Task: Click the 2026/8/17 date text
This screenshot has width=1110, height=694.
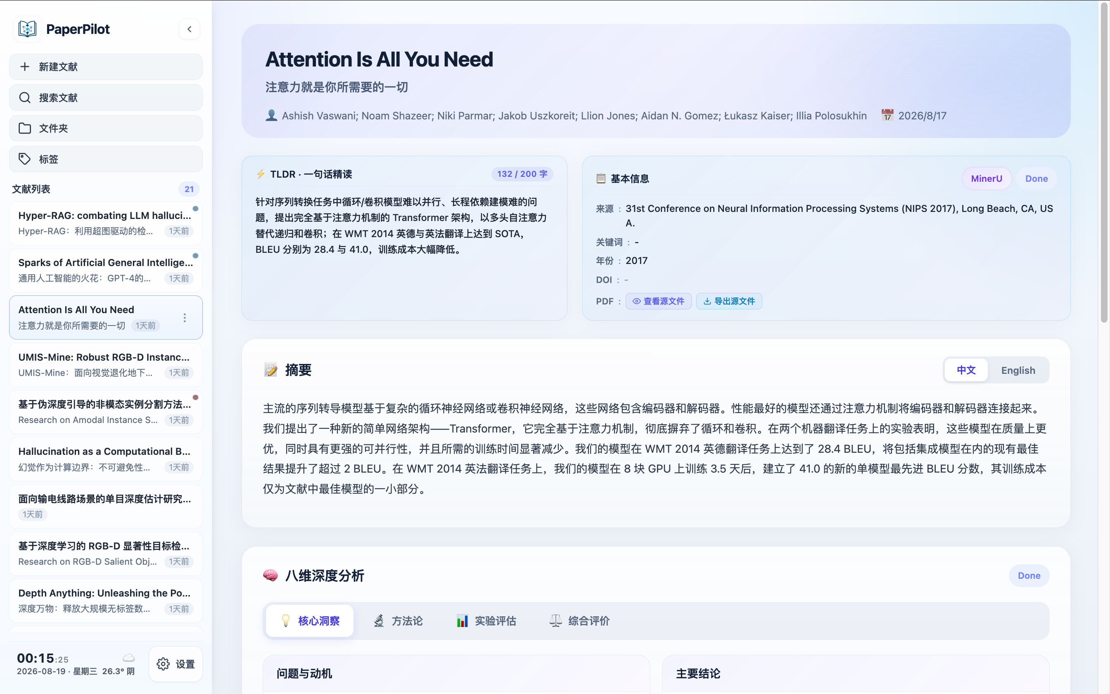Action: (x=922, y=116)
